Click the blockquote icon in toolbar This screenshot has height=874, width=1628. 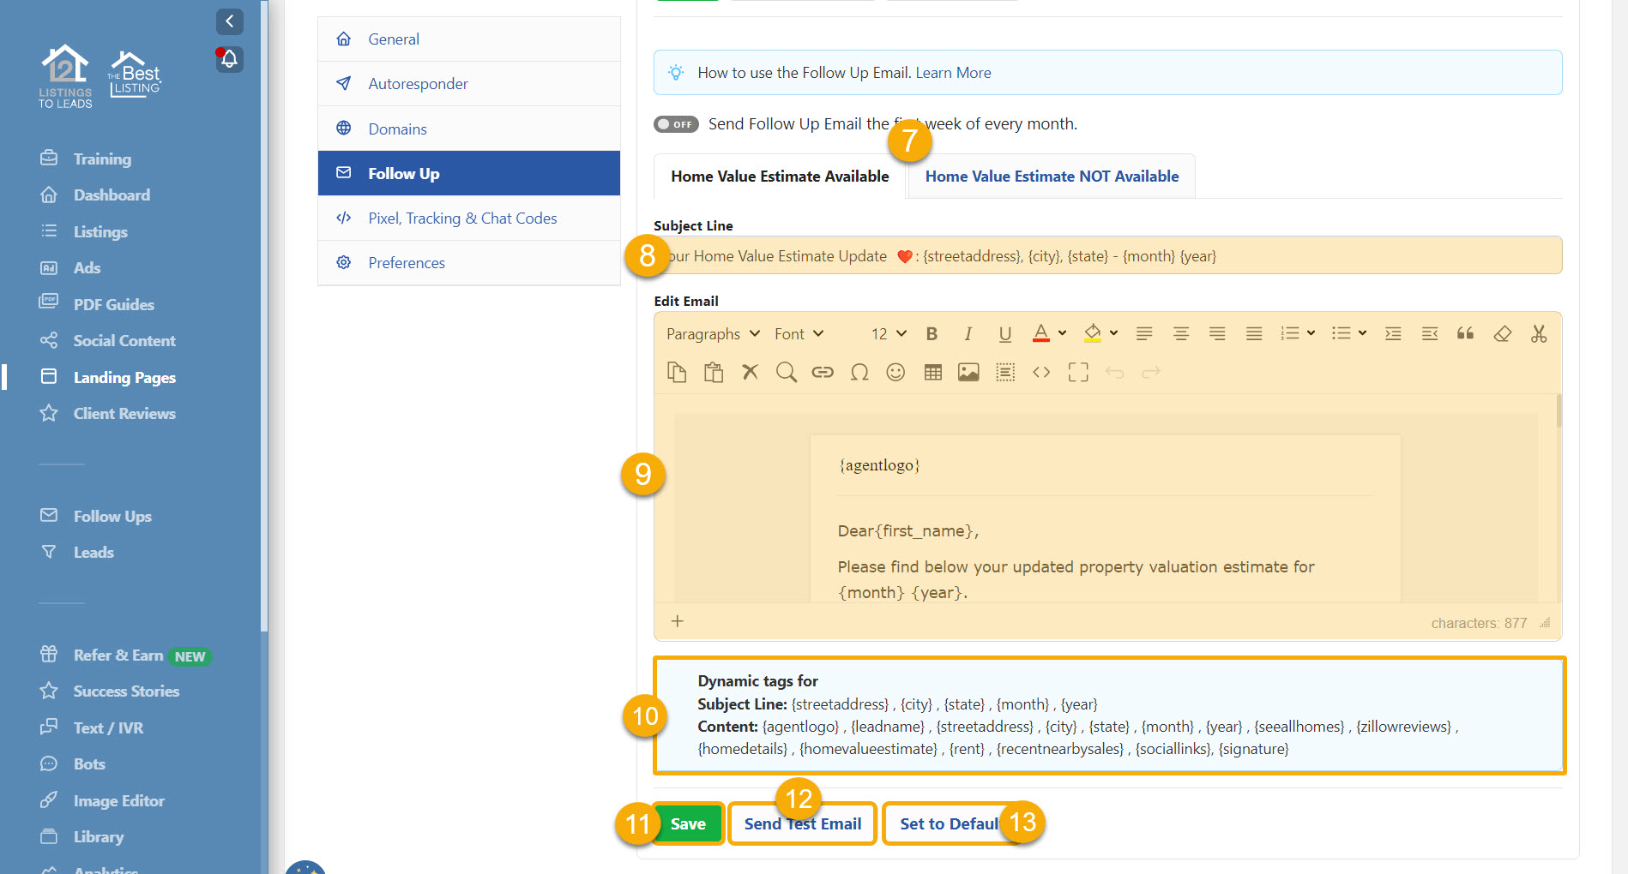[x=1465, y=334]
